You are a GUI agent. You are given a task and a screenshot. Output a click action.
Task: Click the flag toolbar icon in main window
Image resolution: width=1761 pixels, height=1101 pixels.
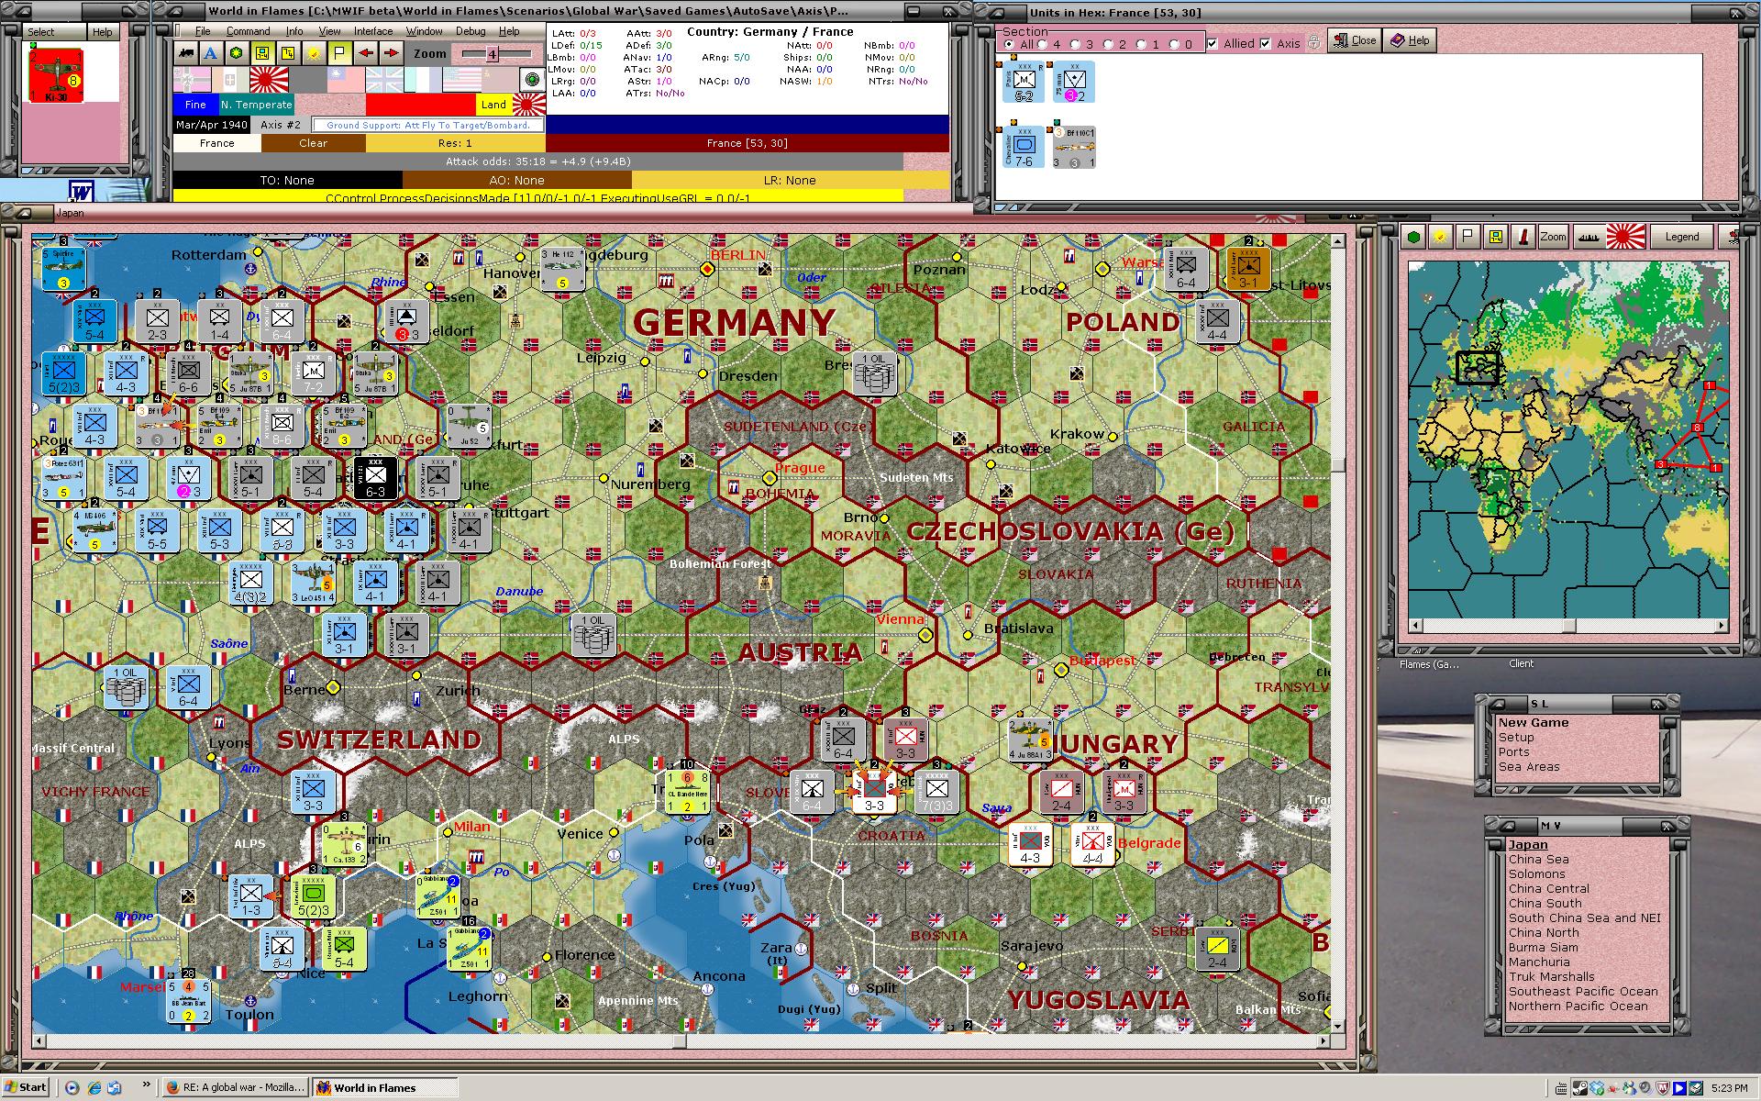(x=339, y=53)
